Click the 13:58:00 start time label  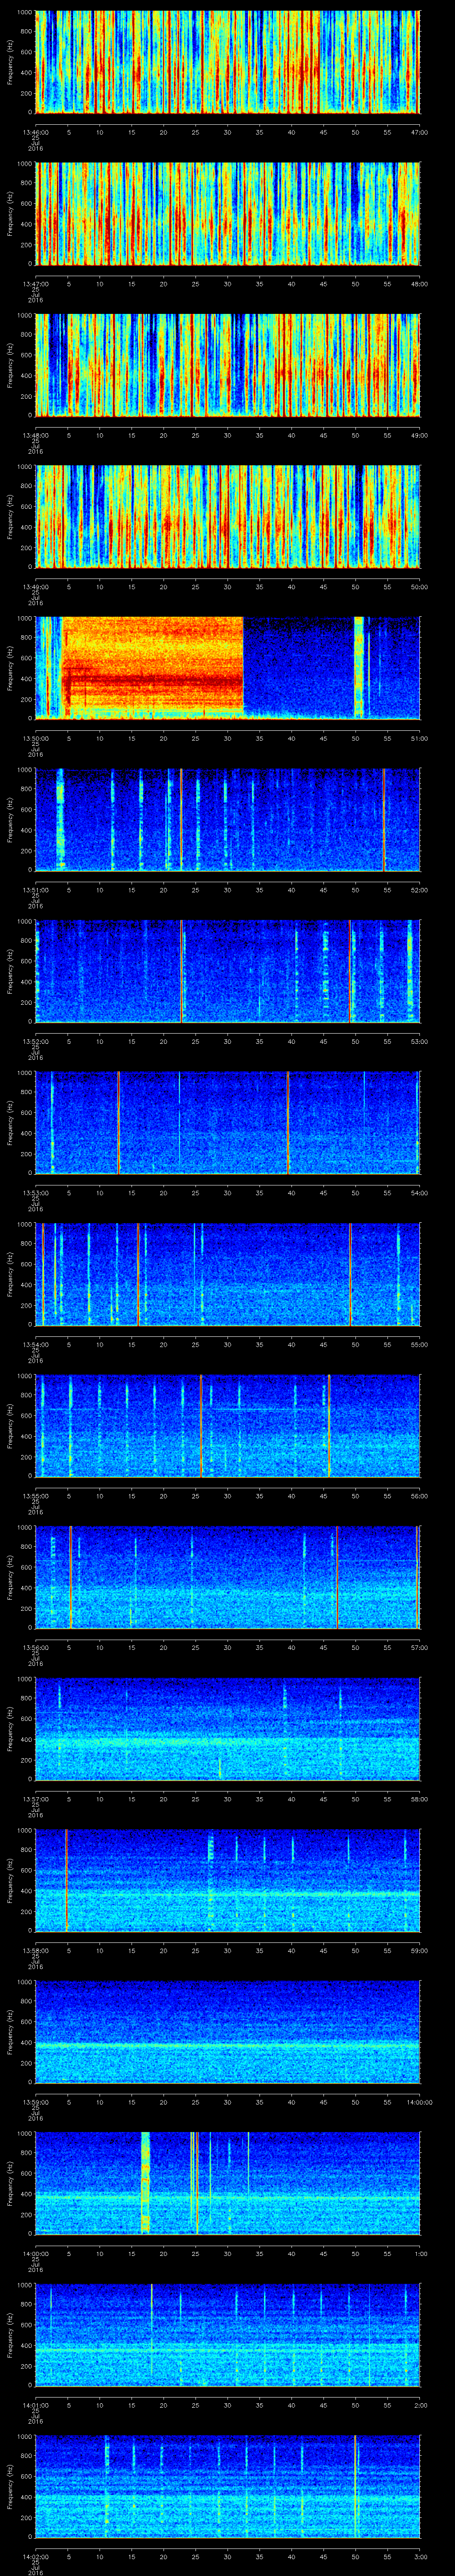click(36, 1951)
